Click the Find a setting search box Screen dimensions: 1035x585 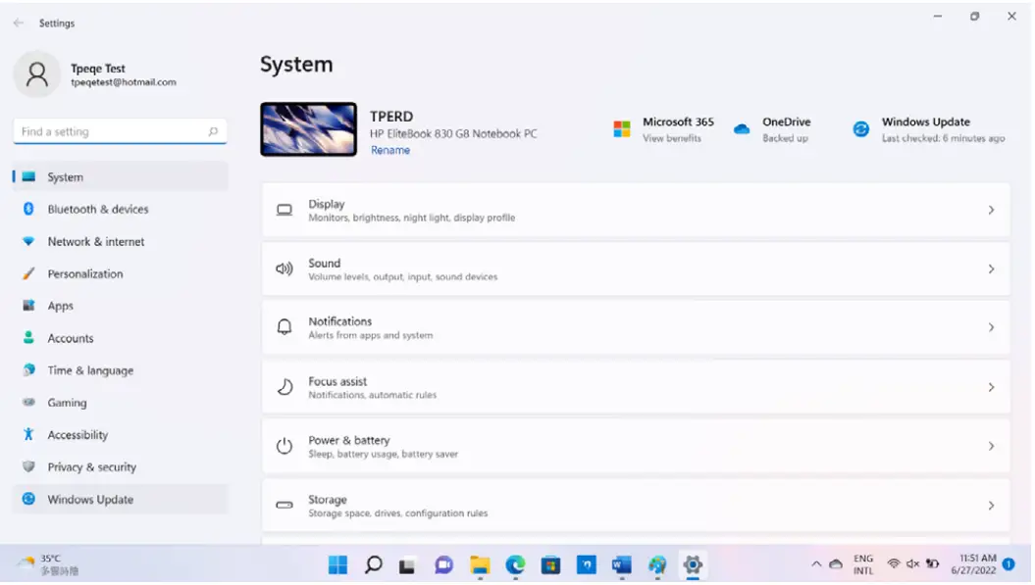(x=120, y=130)
